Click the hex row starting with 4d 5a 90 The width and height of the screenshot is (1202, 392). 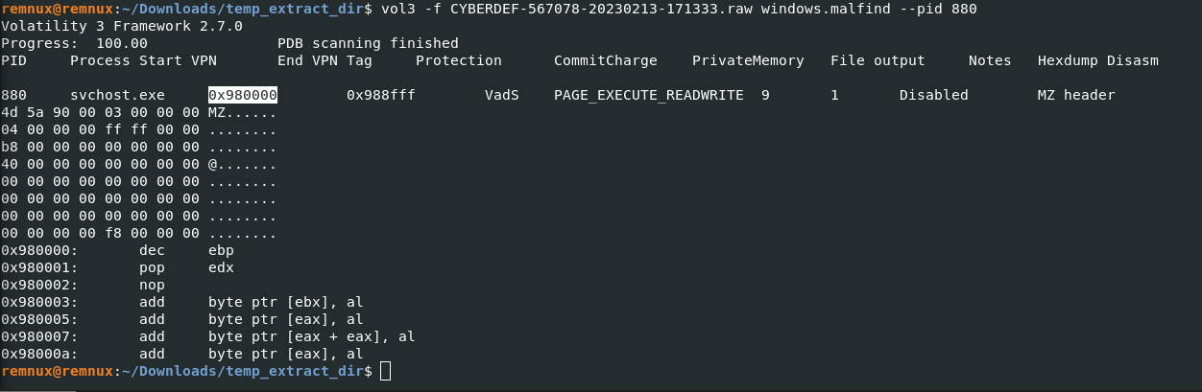coord(139,112)
